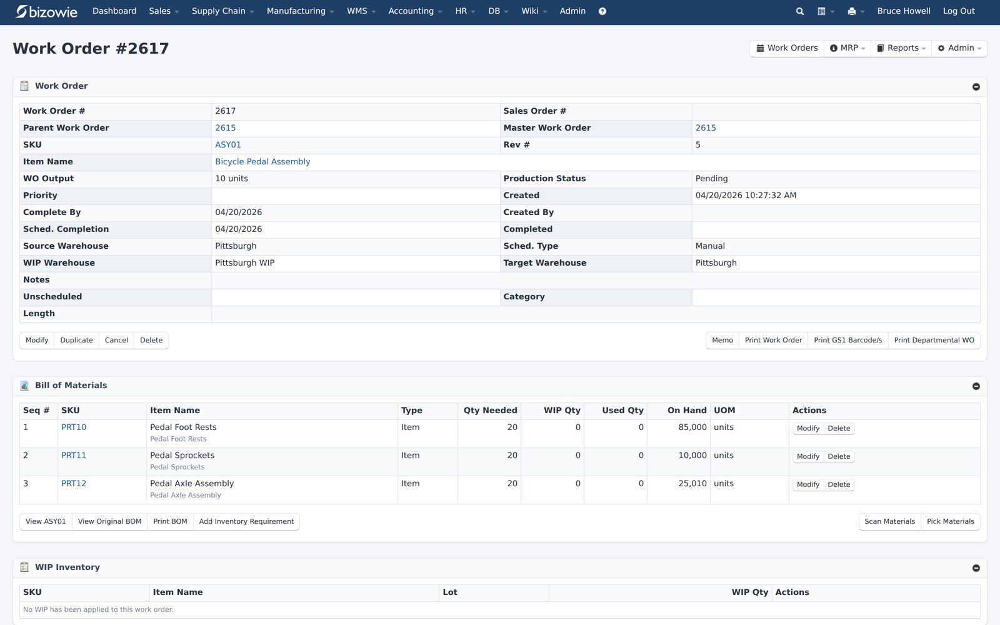This screenshot has width=1000, height=625.
Task: Open the WMS dropdown
Action: pos(361,11)
